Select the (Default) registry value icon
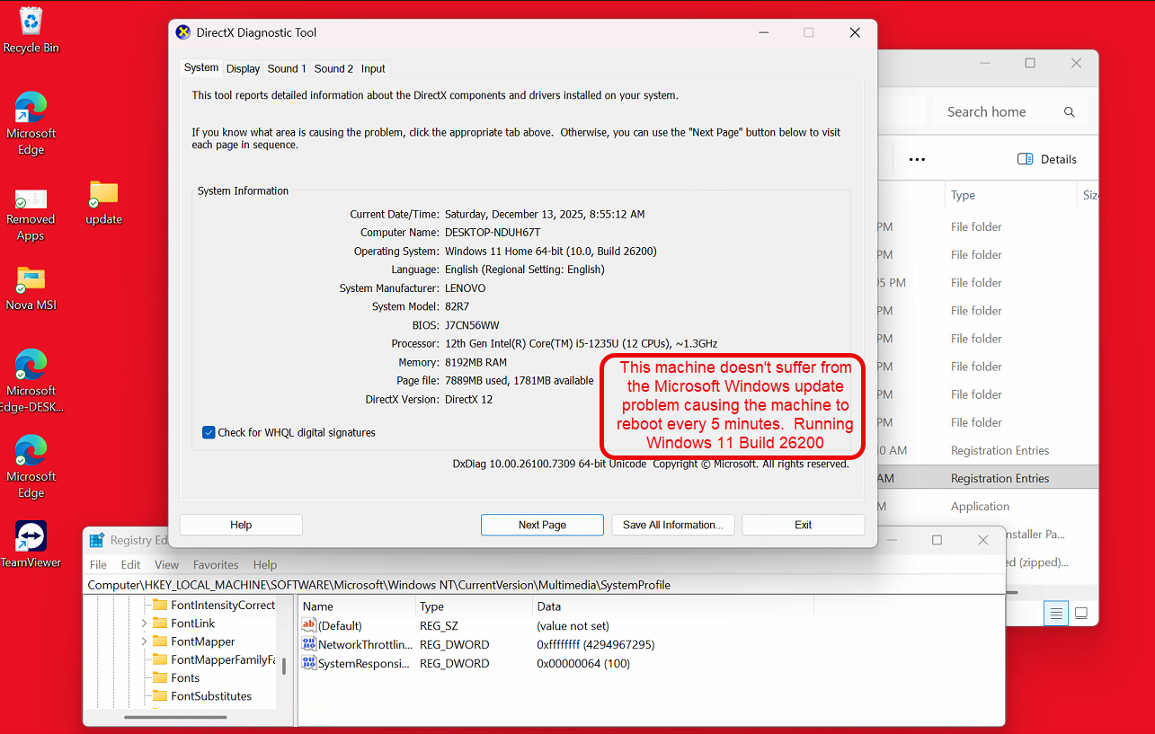This screenshot has height=734, width=1155. coord(309,625)
